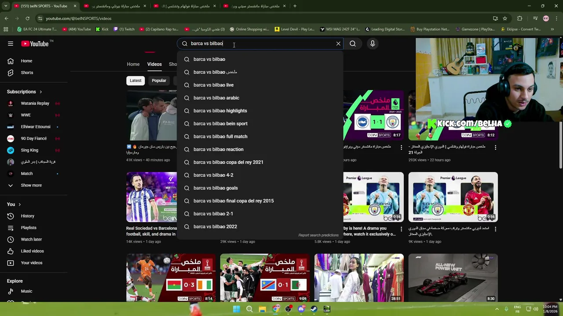Viewport: 563px width, 316px height.
Task: Click the magnifier search submit button
Action: coord(353,43)
